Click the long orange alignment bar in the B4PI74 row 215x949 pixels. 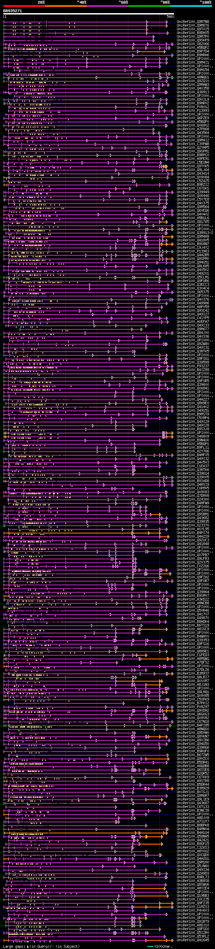coord(83,533)
